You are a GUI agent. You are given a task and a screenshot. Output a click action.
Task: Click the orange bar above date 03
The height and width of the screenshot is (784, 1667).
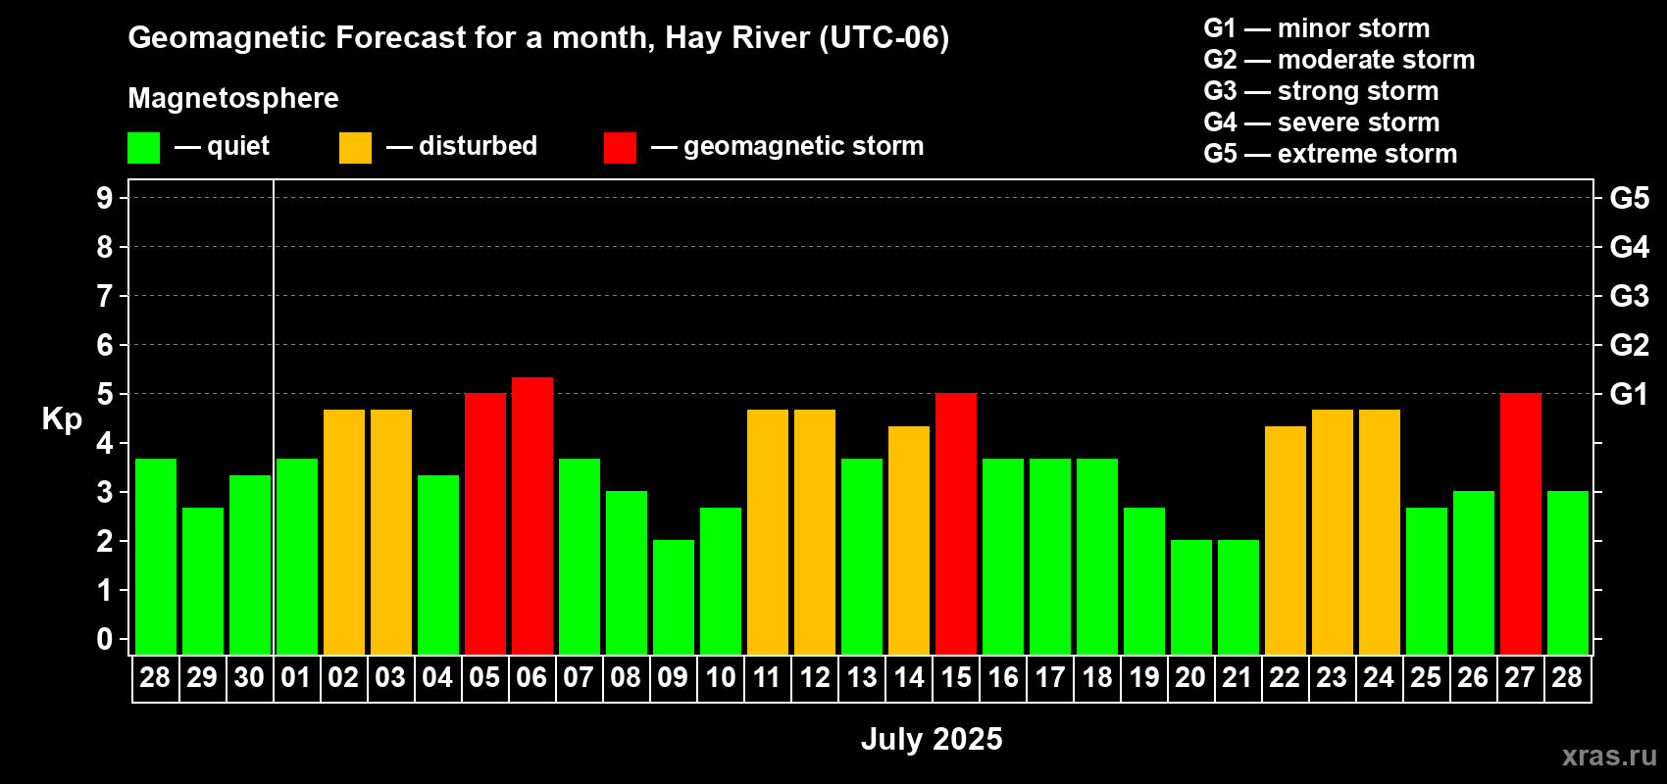pyautogui.click(x=391, y=532)
